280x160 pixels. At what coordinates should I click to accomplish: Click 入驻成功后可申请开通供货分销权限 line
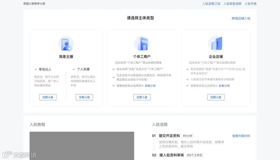click(x=212, y=79)
